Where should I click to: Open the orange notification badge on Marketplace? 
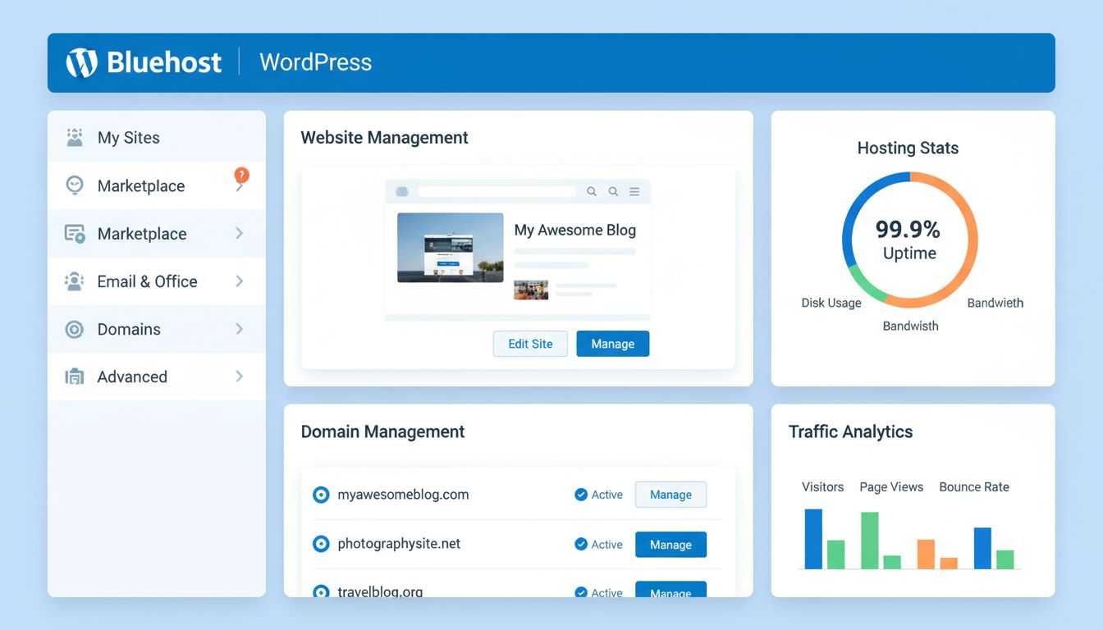(x=241, y=175)
